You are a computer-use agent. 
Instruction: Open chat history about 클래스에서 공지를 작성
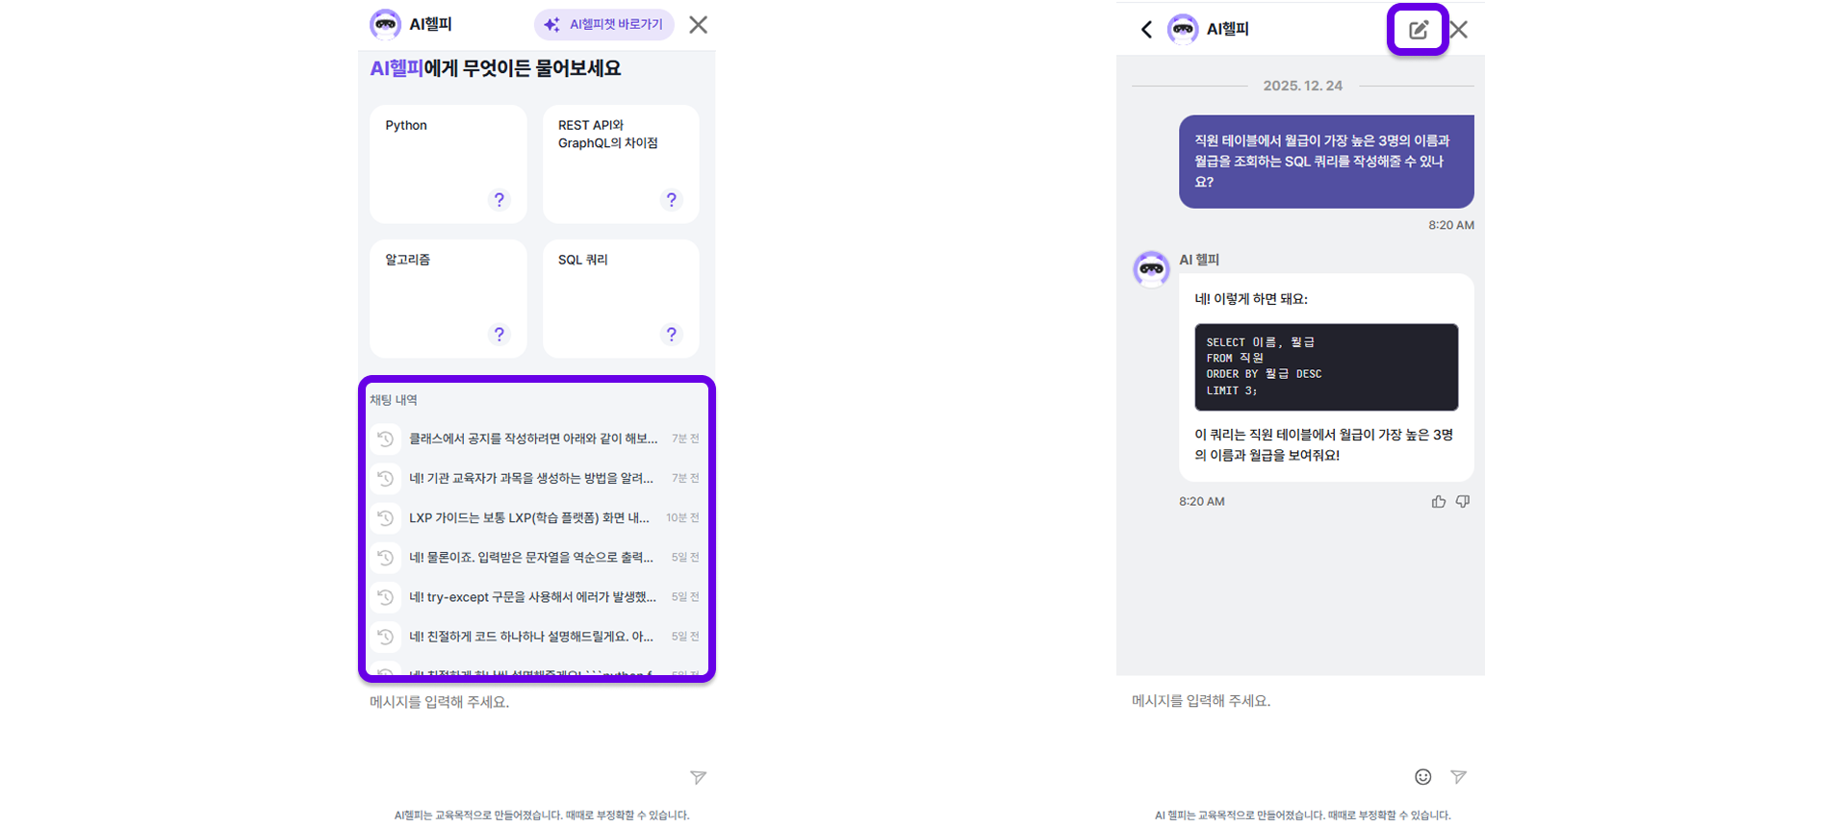pos(533,439)
